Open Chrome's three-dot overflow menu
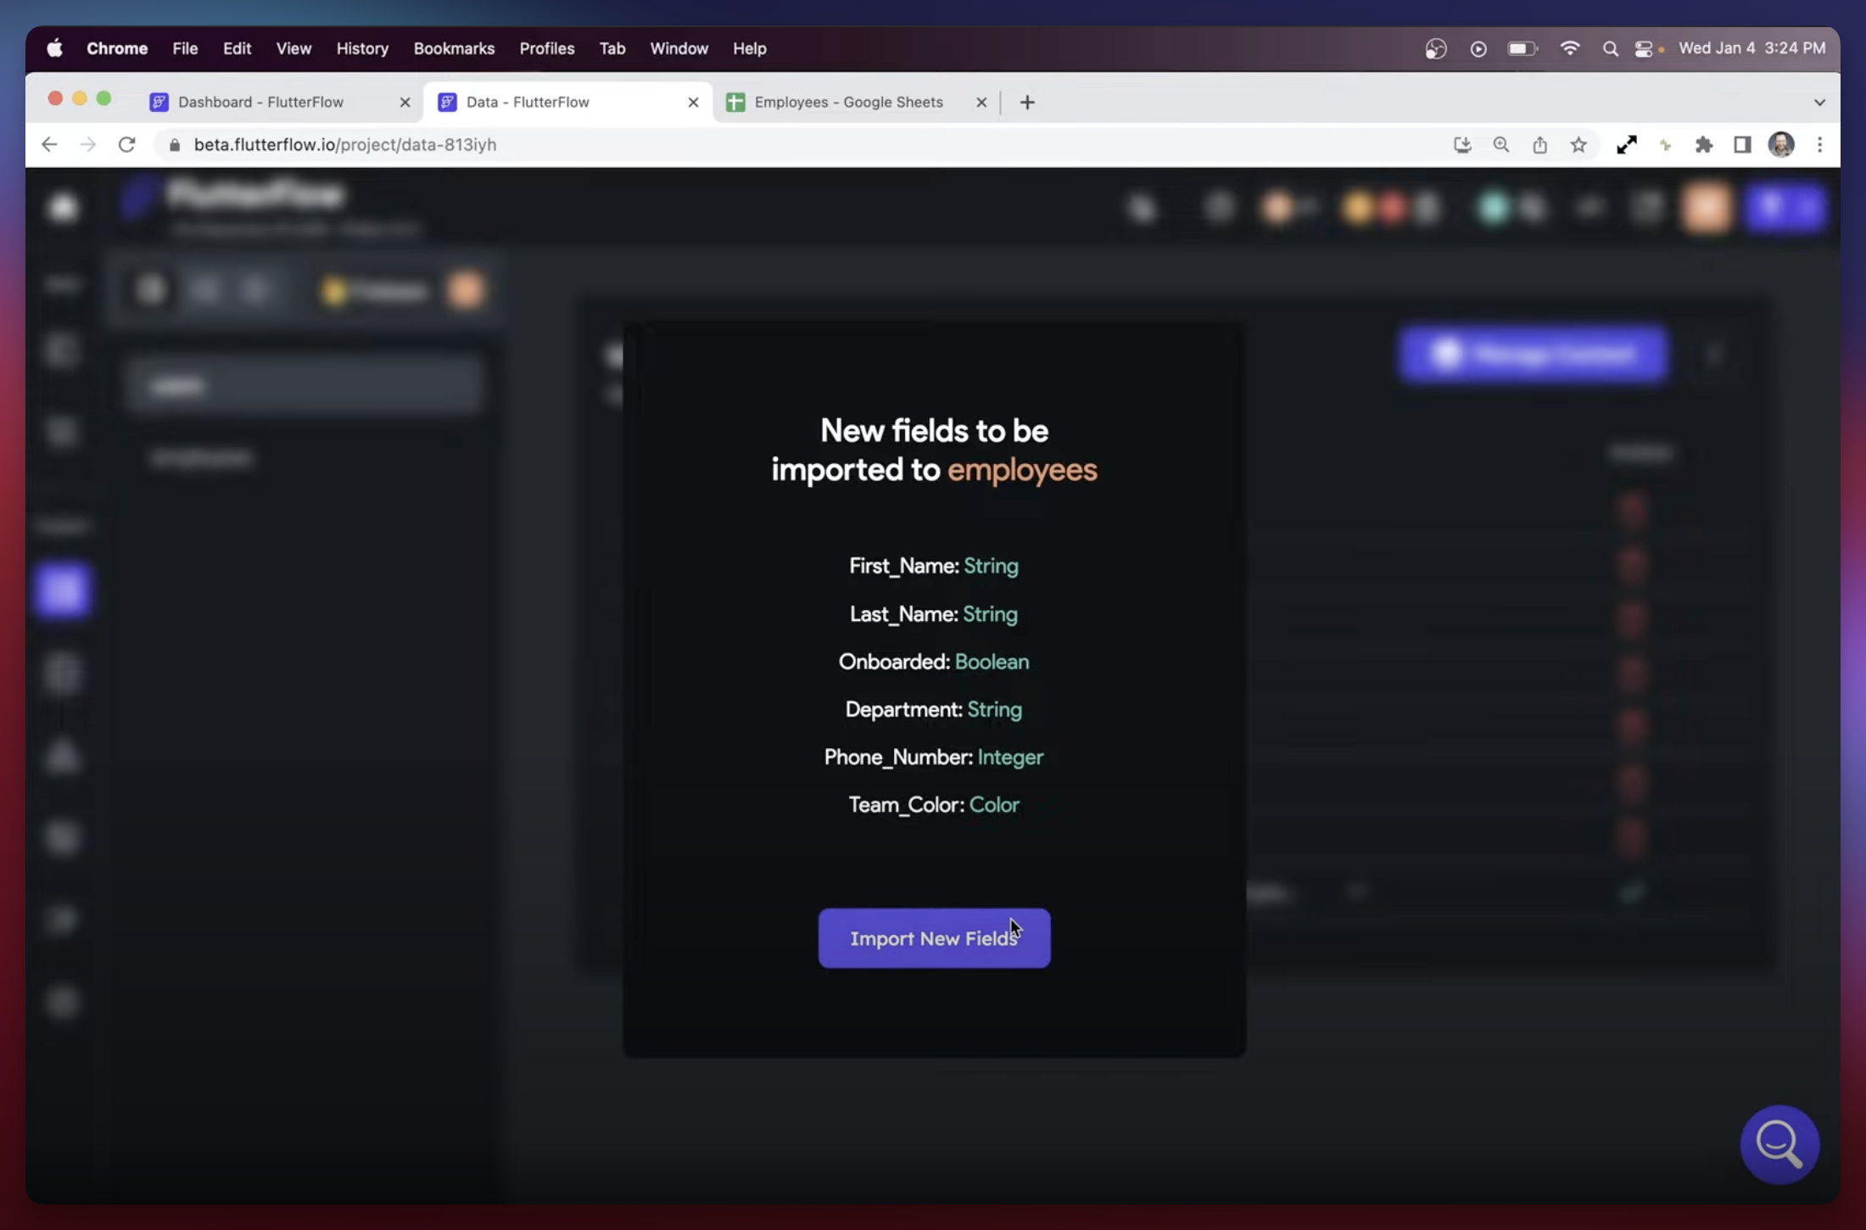The height and width of the screenshot is (1230, 1866). point(1820,144)
